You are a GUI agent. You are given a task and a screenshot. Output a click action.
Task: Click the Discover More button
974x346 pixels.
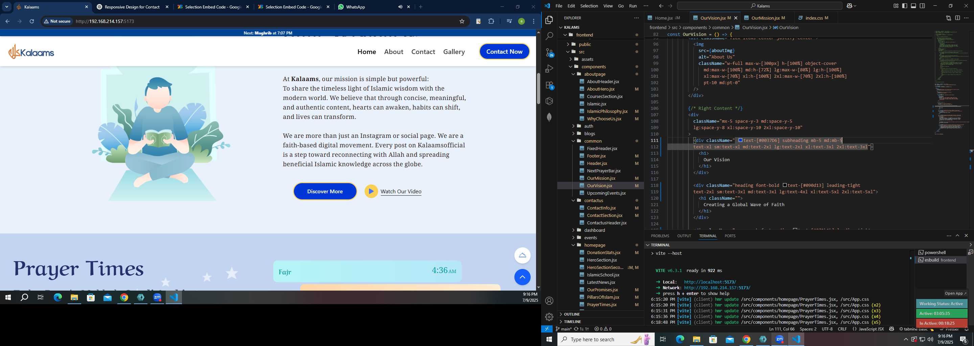pyautogui.click(x=325, y=191)
